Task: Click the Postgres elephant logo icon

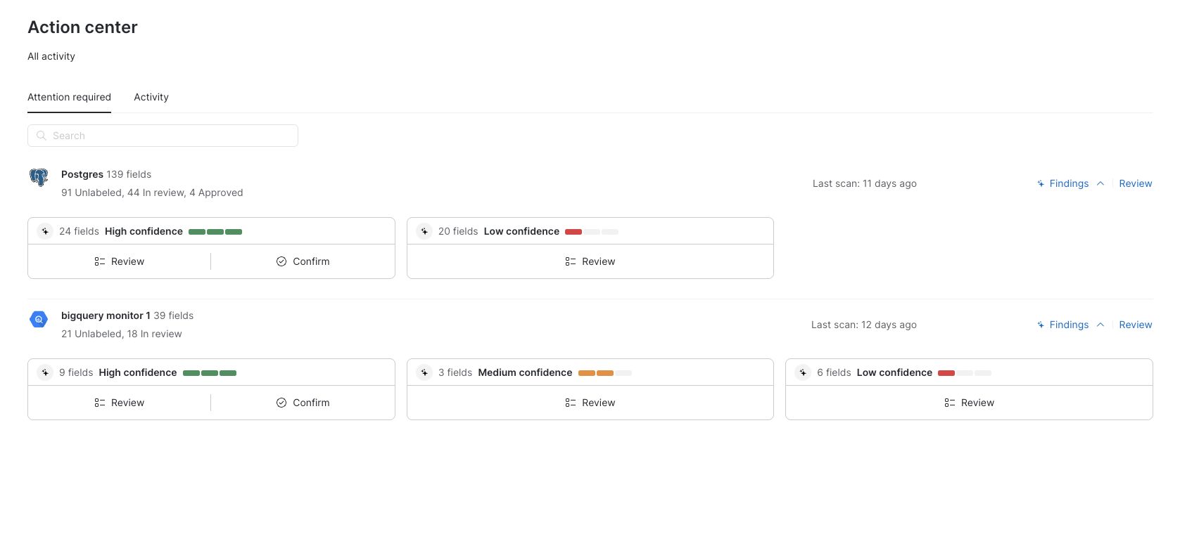Action: [x=39, y=177]
